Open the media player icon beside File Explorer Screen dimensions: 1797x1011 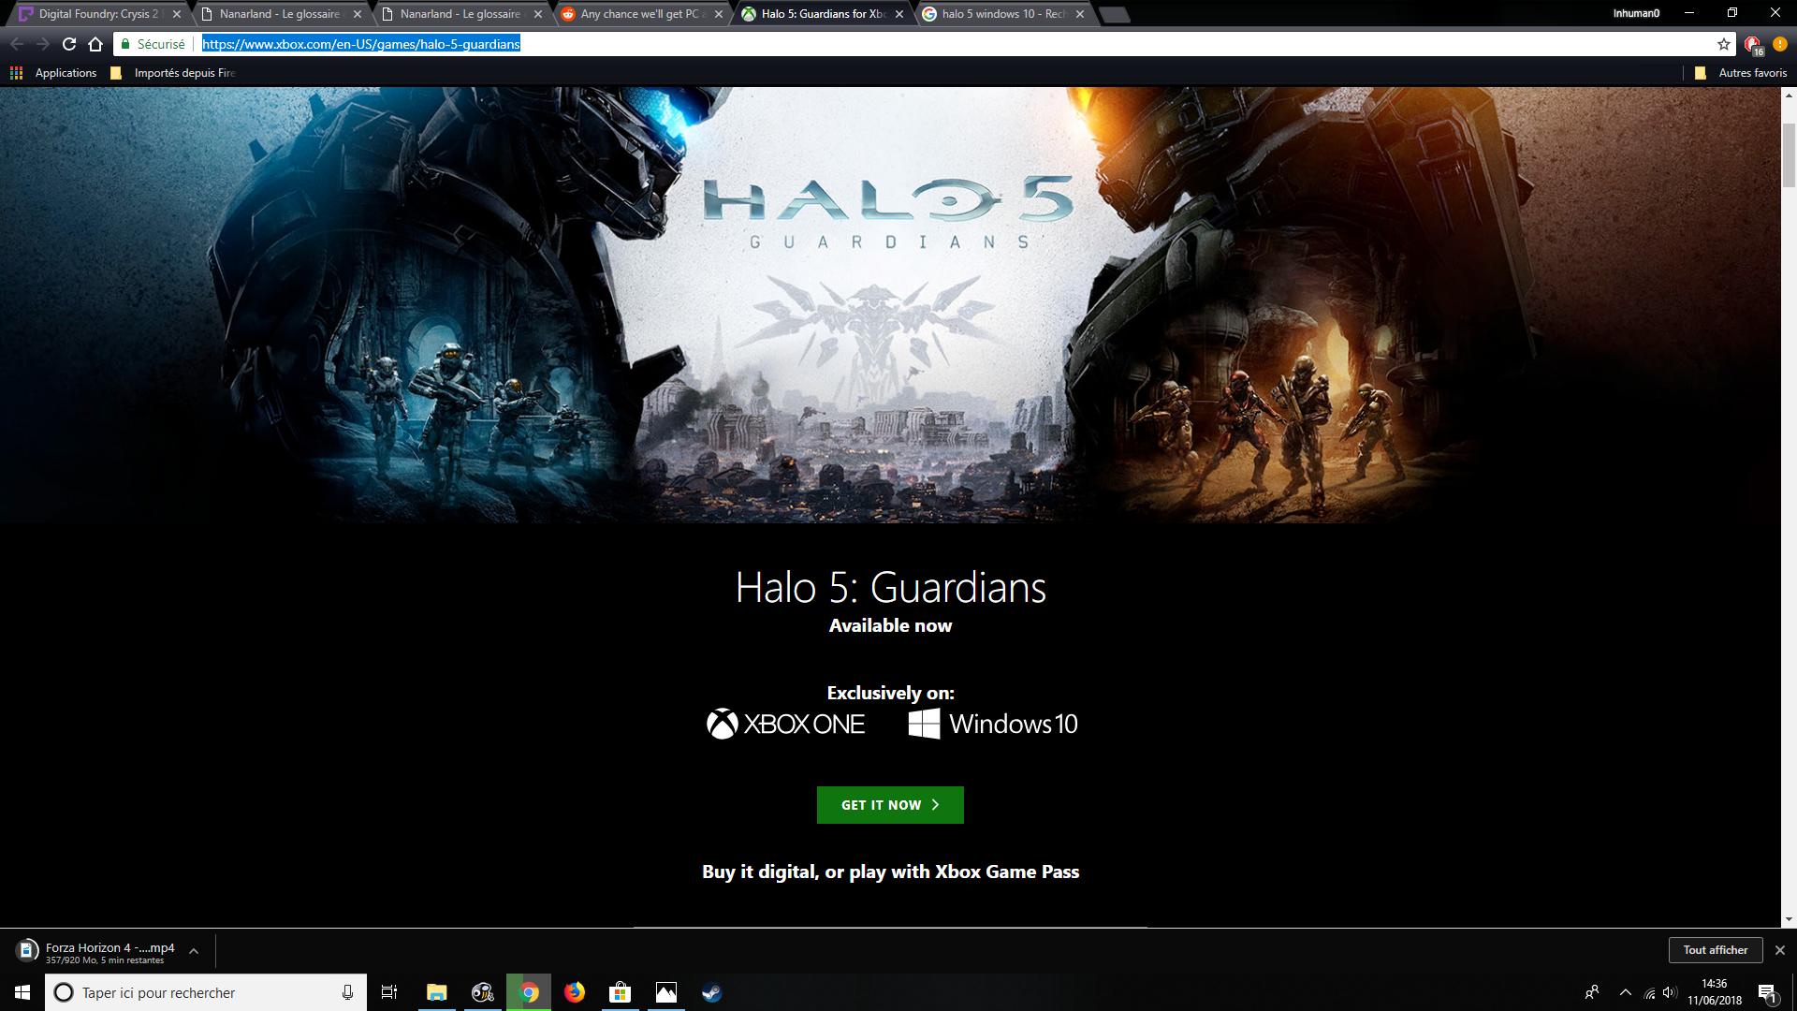click(483, 992)
